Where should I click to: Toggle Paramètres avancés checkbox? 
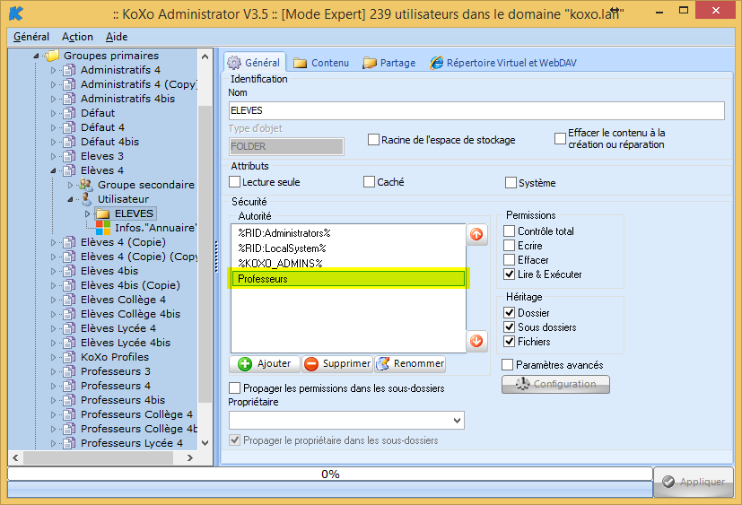click(x=507, y=364)
